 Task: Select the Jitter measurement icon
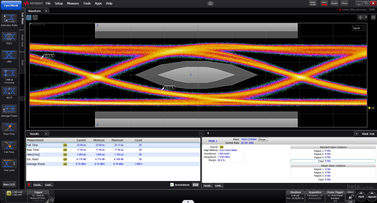9,55
